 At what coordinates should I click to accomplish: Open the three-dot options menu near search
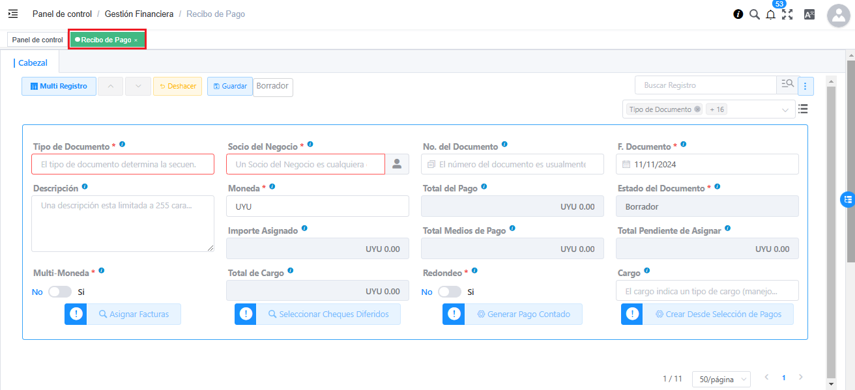[806, 86]
